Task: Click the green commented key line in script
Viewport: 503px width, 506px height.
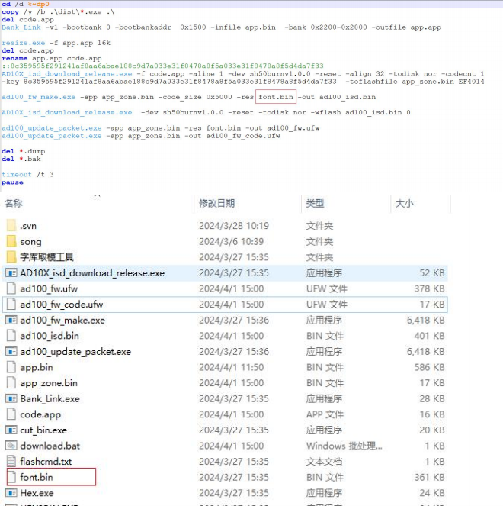Action: coord(162,66)
